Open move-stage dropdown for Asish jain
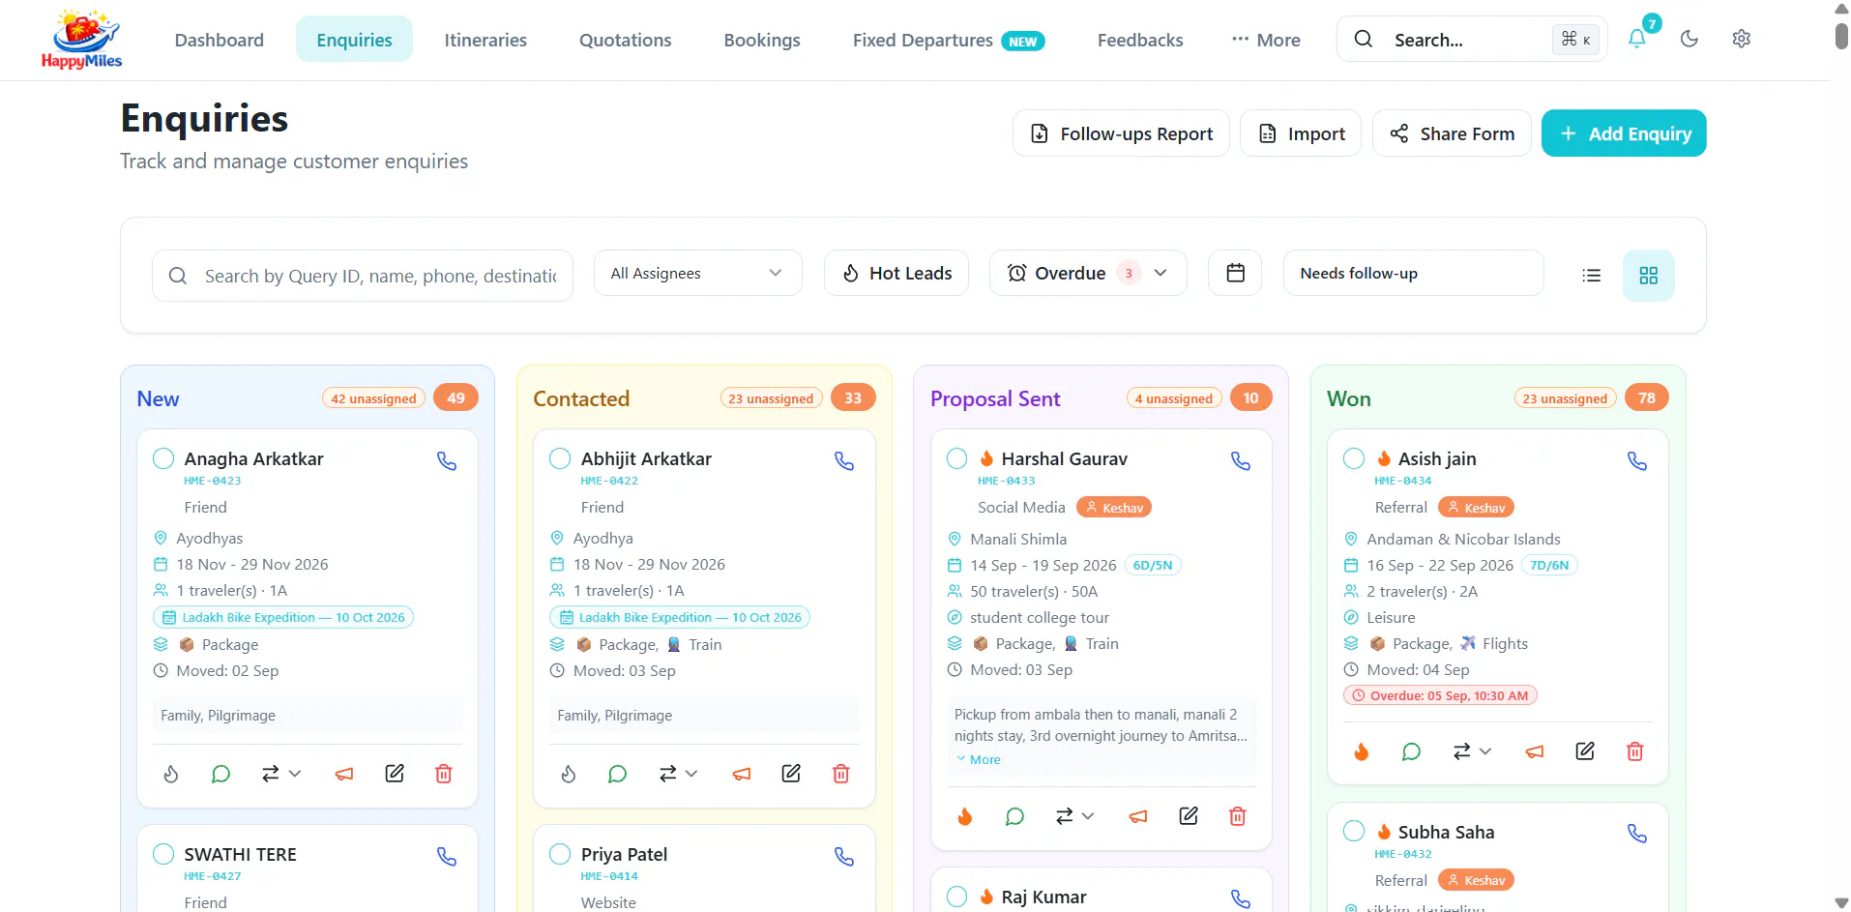Image resolution: width=1851 pixels, height=912 pixels. (1472, 751)
